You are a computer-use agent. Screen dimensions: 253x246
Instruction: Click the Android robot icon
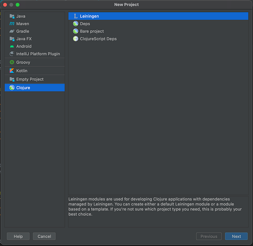click(12, 46)
